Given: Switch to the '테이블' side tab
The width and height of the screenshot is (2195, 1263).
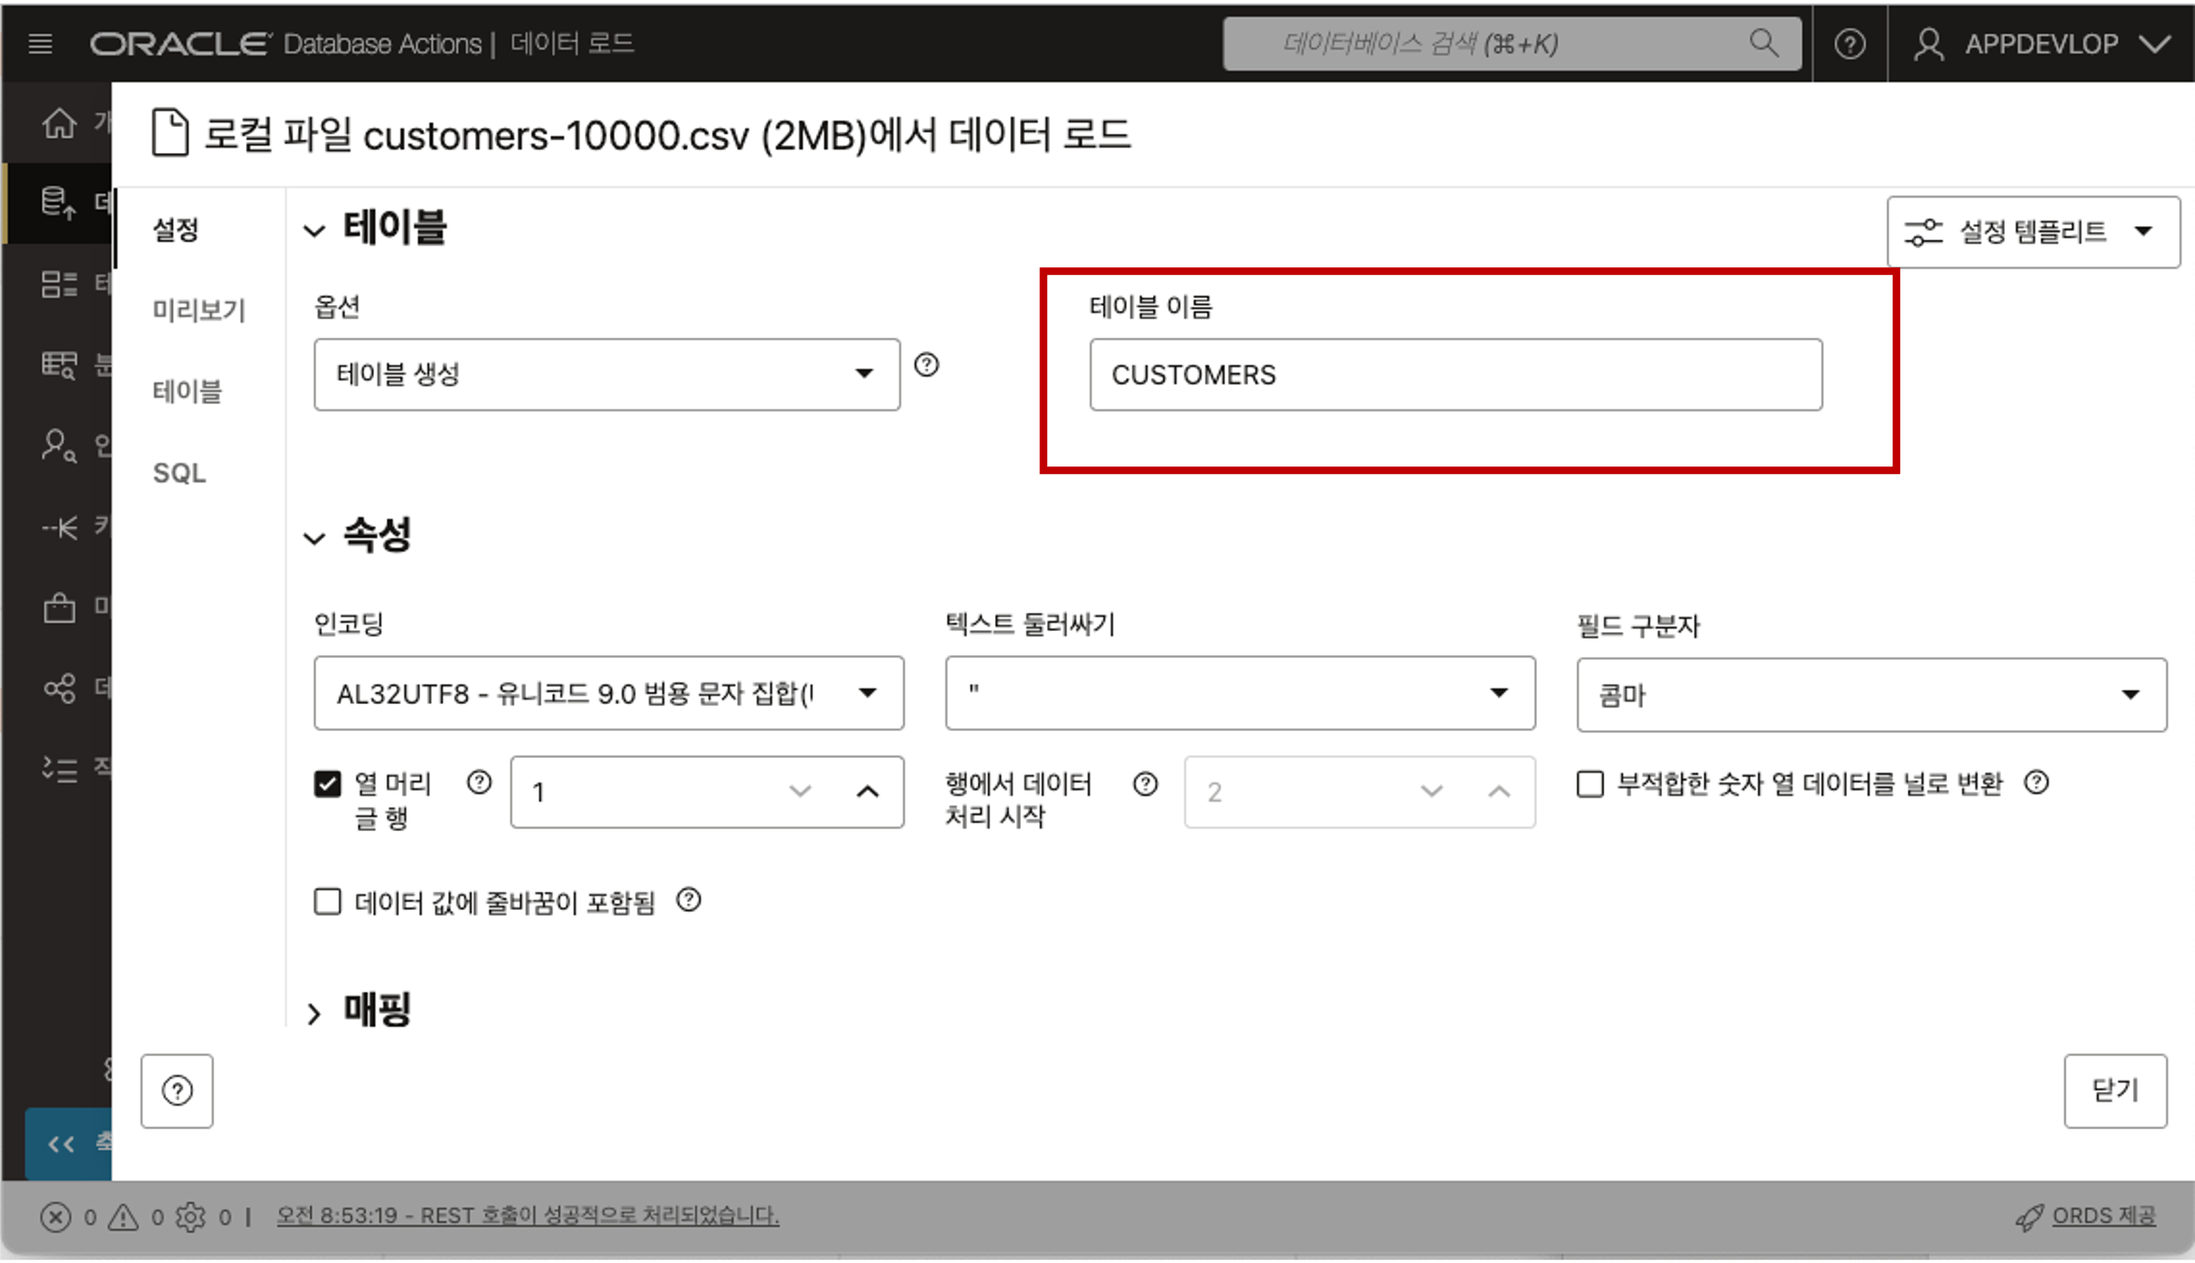Looking at the screenshot, I should click(187, 392).
